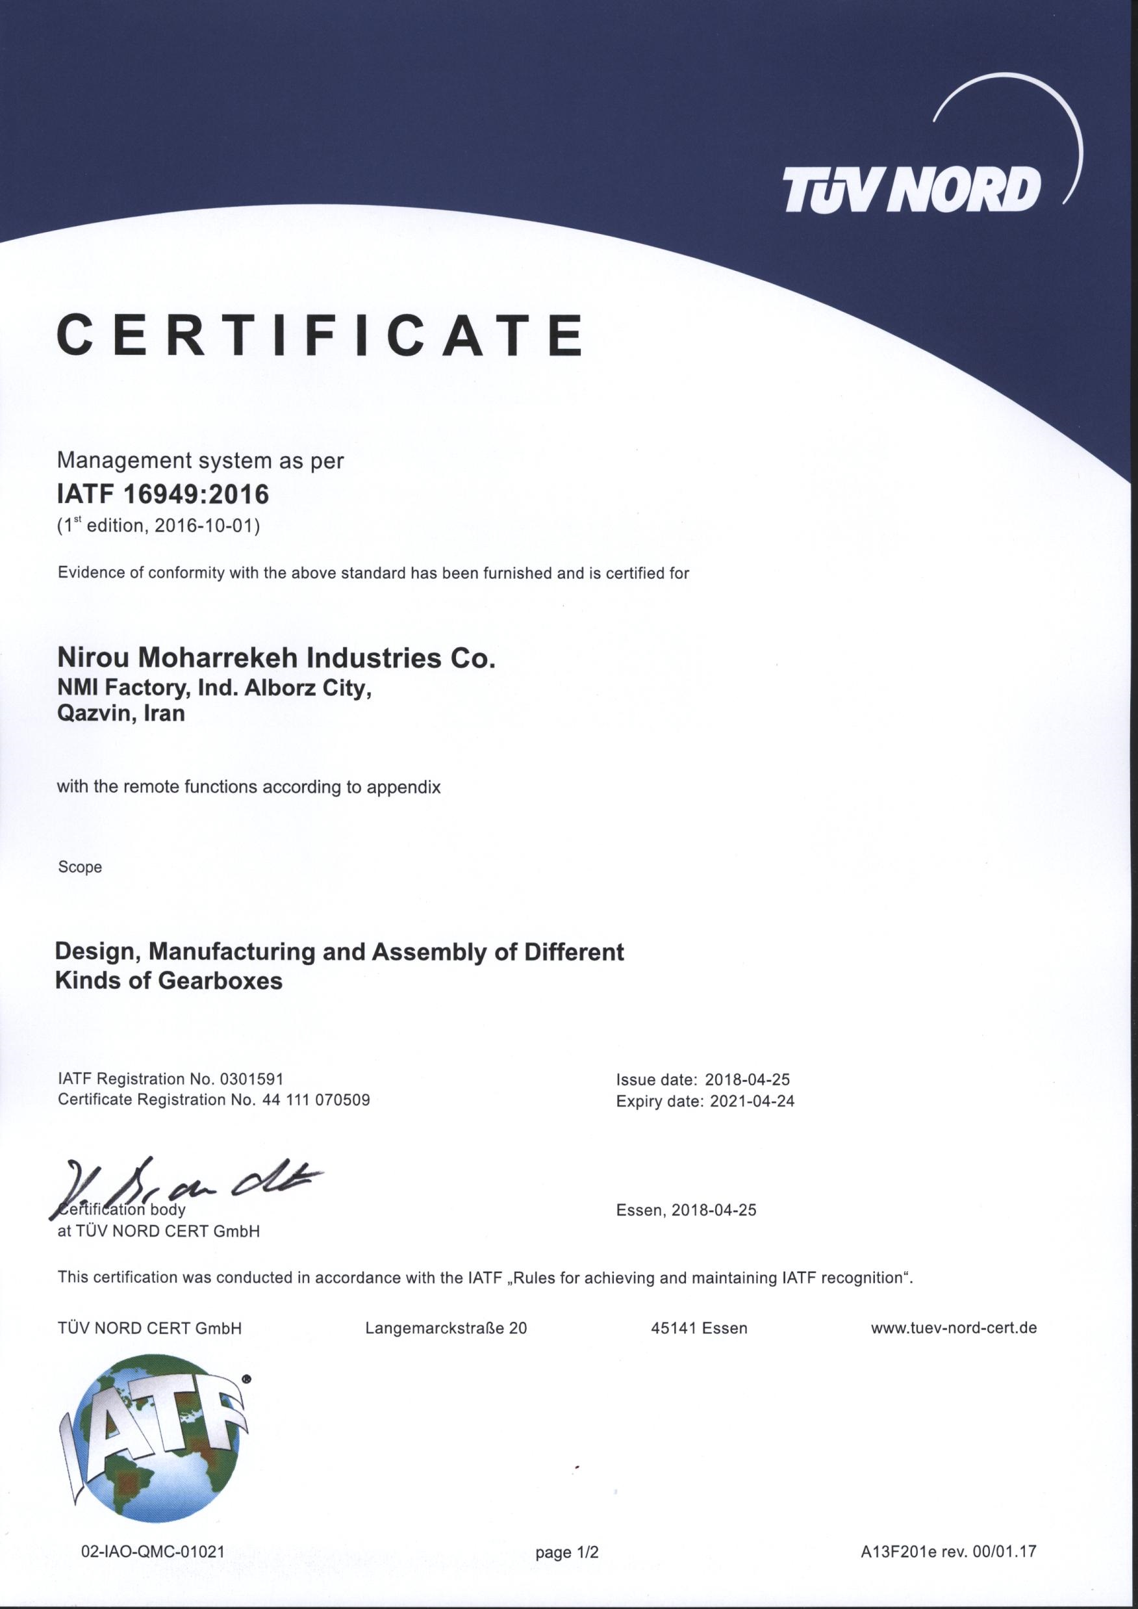Select the Design, Manufacturing and Assembly scope text

coord(339,966)
